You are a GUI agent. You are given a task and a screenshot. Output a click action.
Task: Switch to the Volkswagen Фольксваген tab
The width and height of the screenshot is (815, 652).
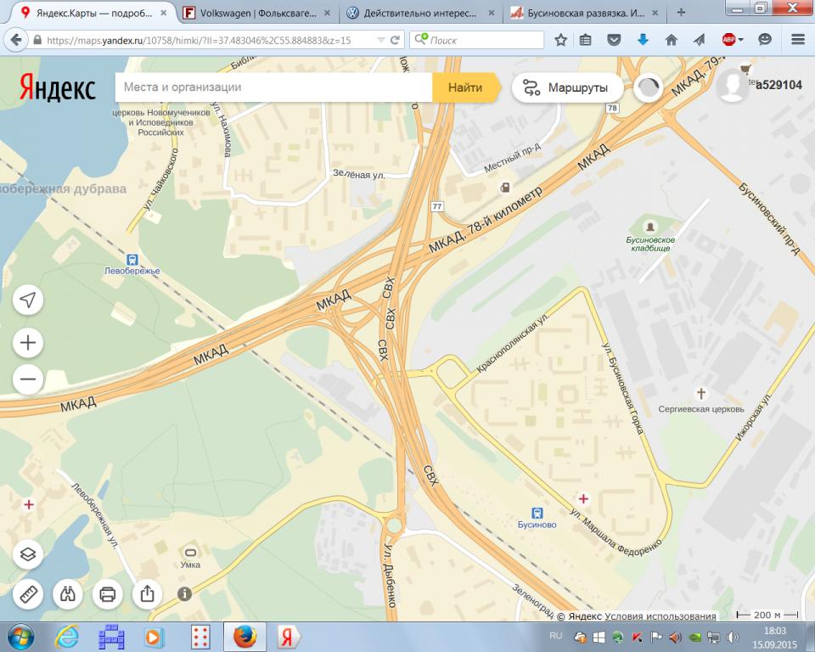point(258,13)
